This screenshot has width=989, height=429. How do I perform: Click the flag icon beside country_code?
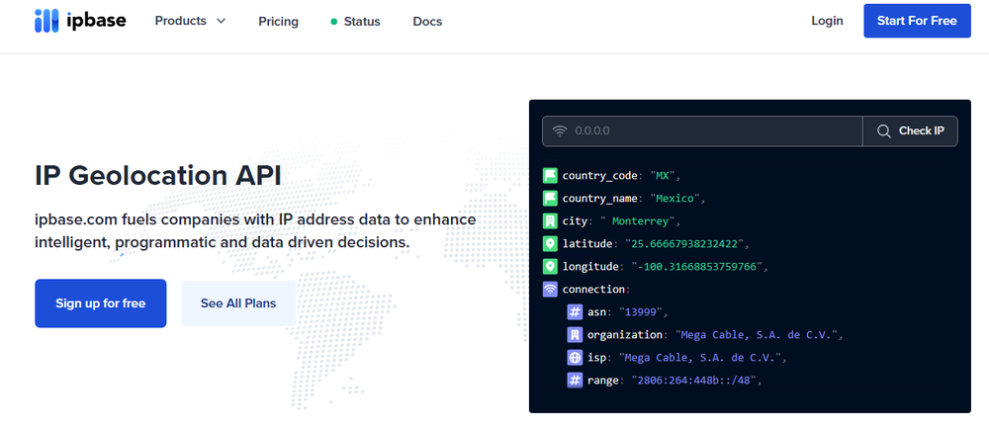550,176
